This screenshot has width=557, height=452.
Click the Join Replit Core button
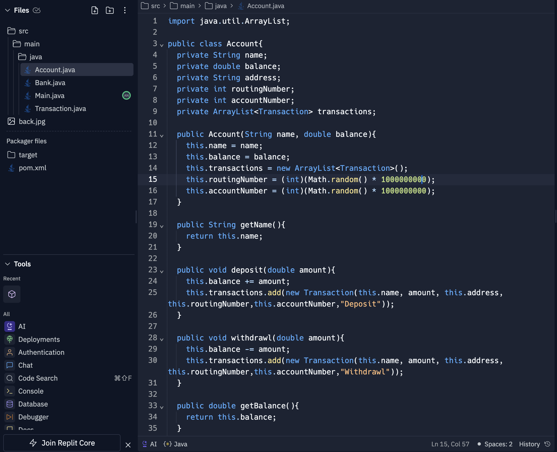[x=62, y=443]
